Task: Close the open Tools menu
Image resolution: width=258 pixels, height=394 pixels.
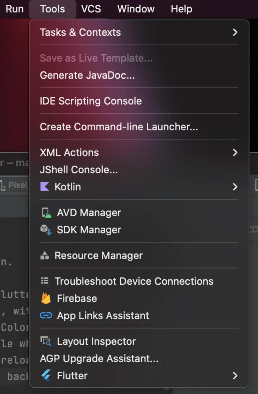Action: [52, 9]
